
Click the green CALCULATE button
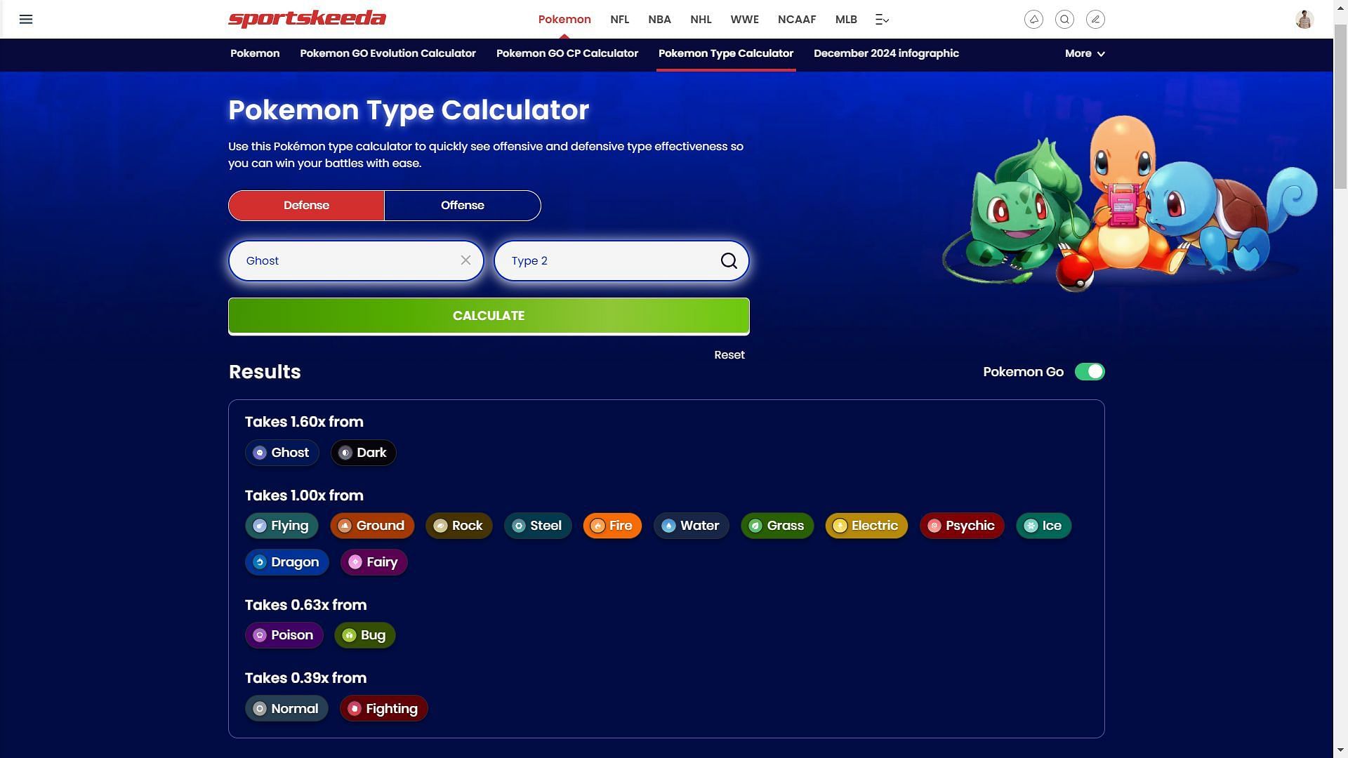point(489,316)
